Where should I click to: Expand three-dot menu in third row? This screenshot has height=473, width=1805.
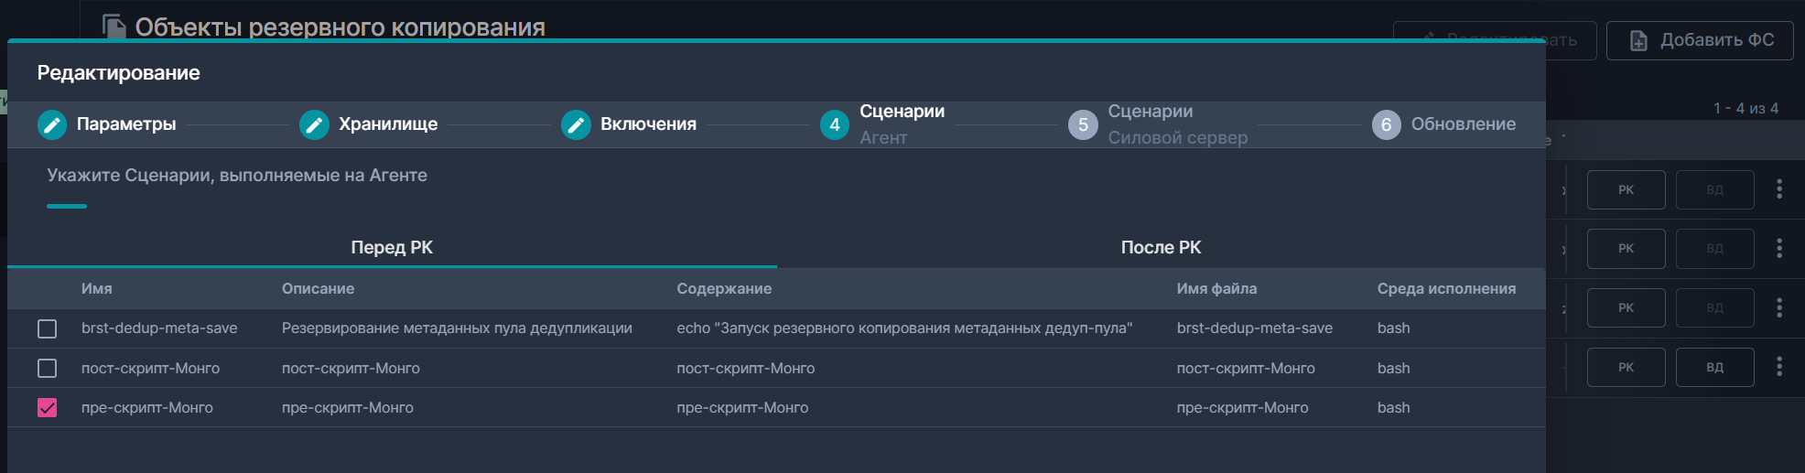click(x=1779, y=307)
